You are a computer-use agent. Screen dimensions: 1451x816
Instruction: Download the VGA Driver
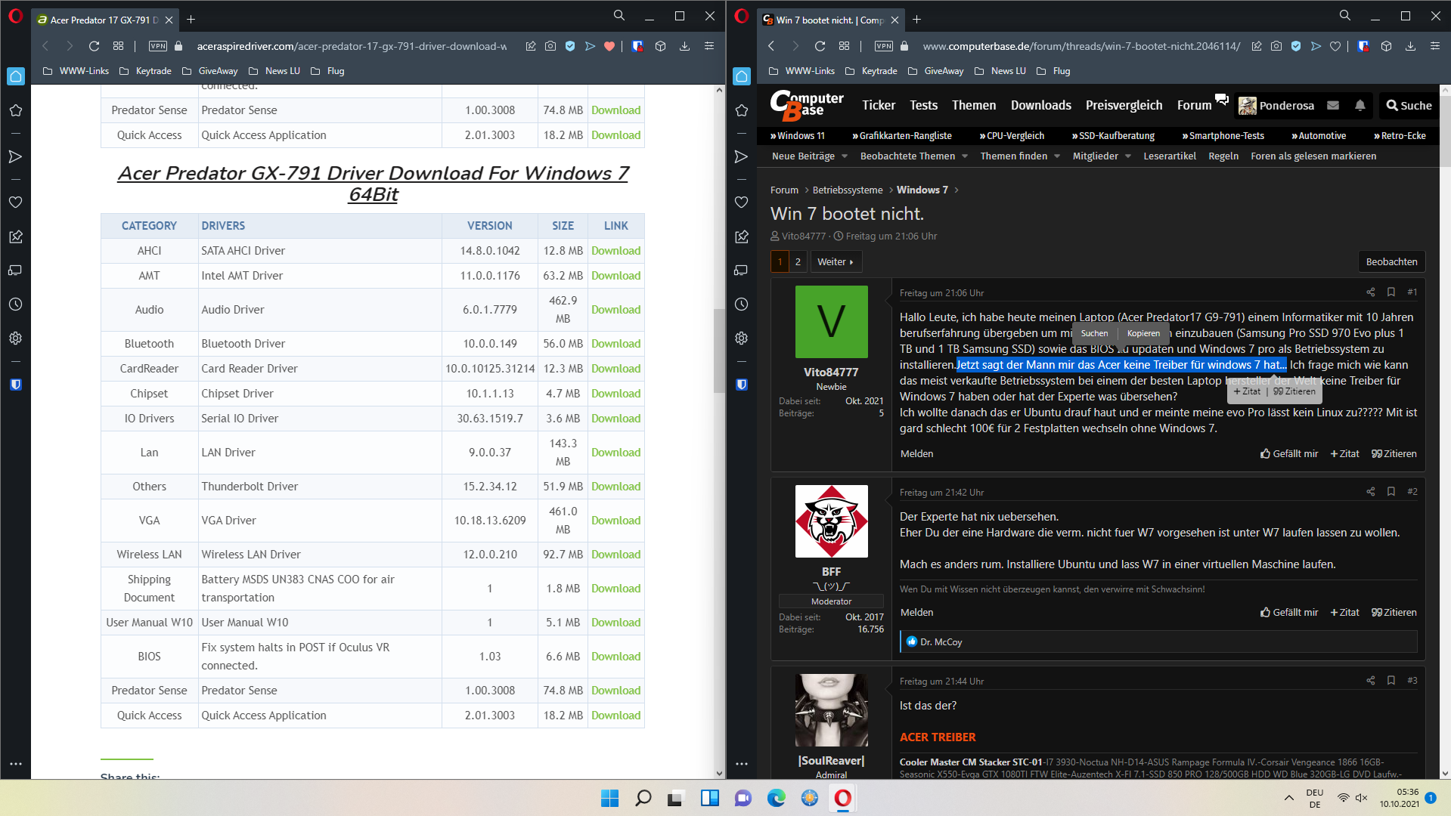(x=615, y=521)
